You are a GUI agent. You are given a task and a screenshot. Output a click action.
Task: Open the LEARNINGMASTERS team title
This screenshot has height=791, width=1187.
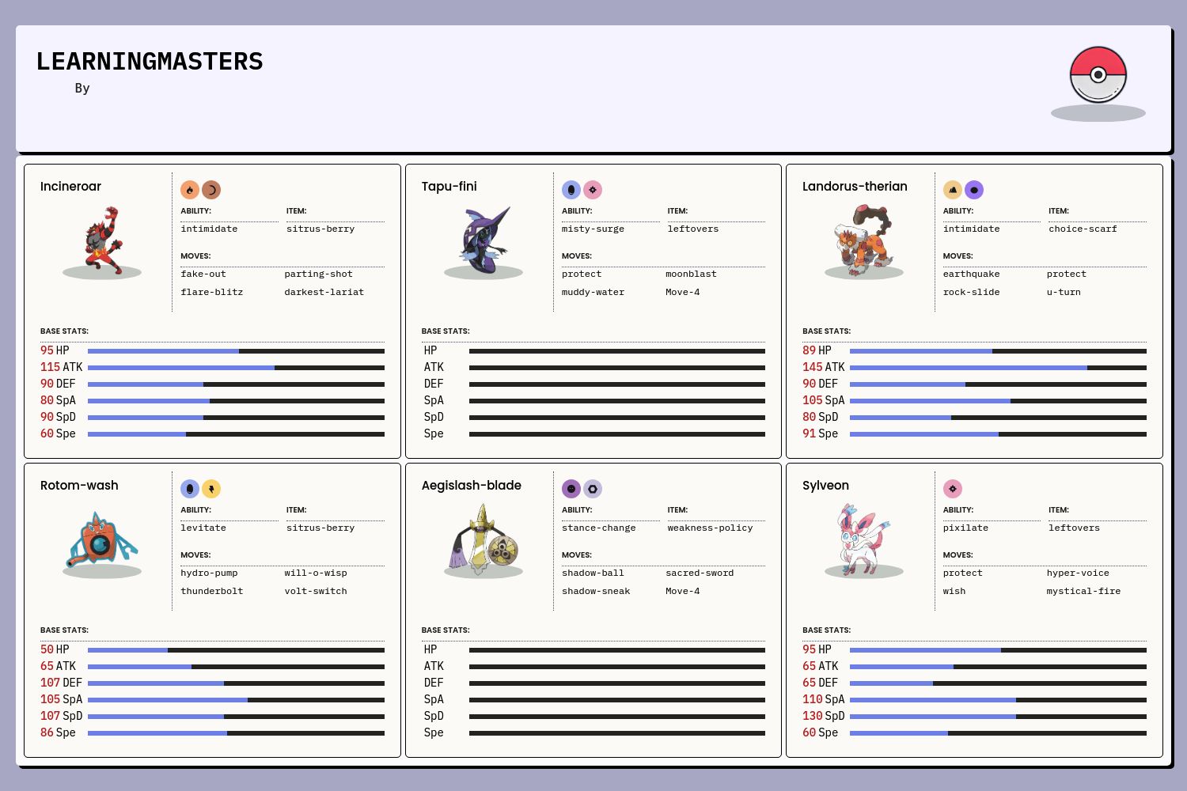coord(150,62)
